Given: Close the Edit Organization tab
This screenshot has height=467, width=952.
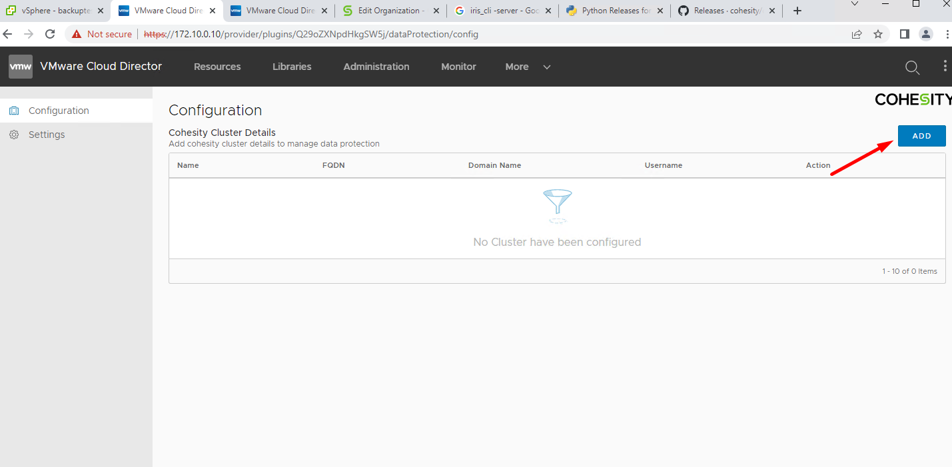Looking at the screenshot, I should (x=436, y=11).
